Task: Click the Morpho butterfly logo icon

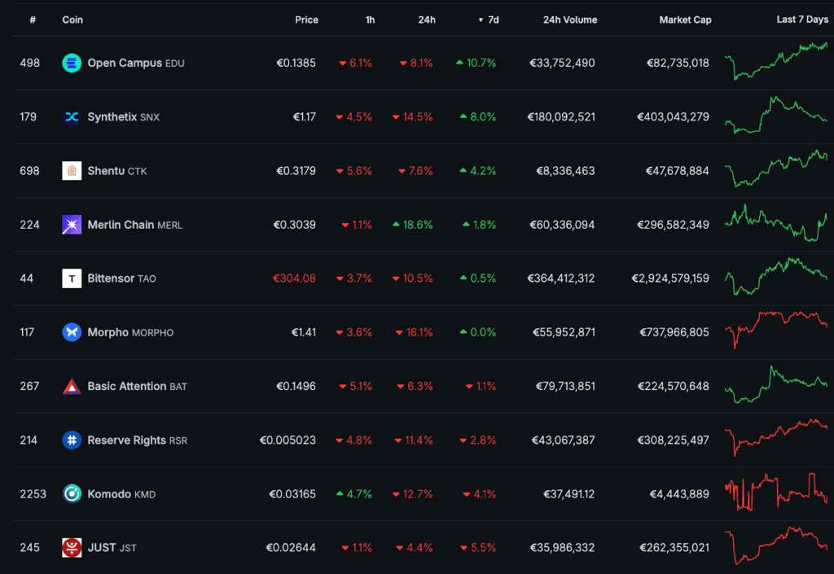Action: [x=72, y=332]
